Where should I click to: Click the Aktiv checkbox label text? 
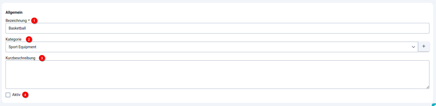click(x=16, y=95)
